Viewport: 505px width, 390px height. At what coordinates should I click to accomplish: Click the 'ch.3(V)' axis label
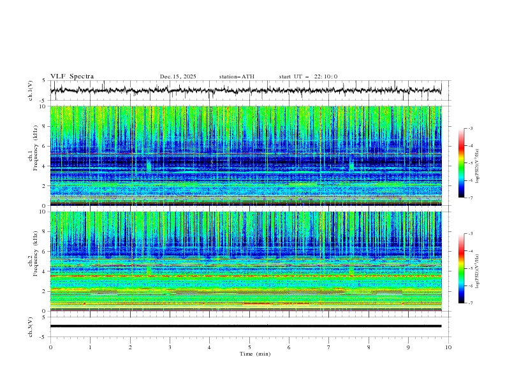31,327
